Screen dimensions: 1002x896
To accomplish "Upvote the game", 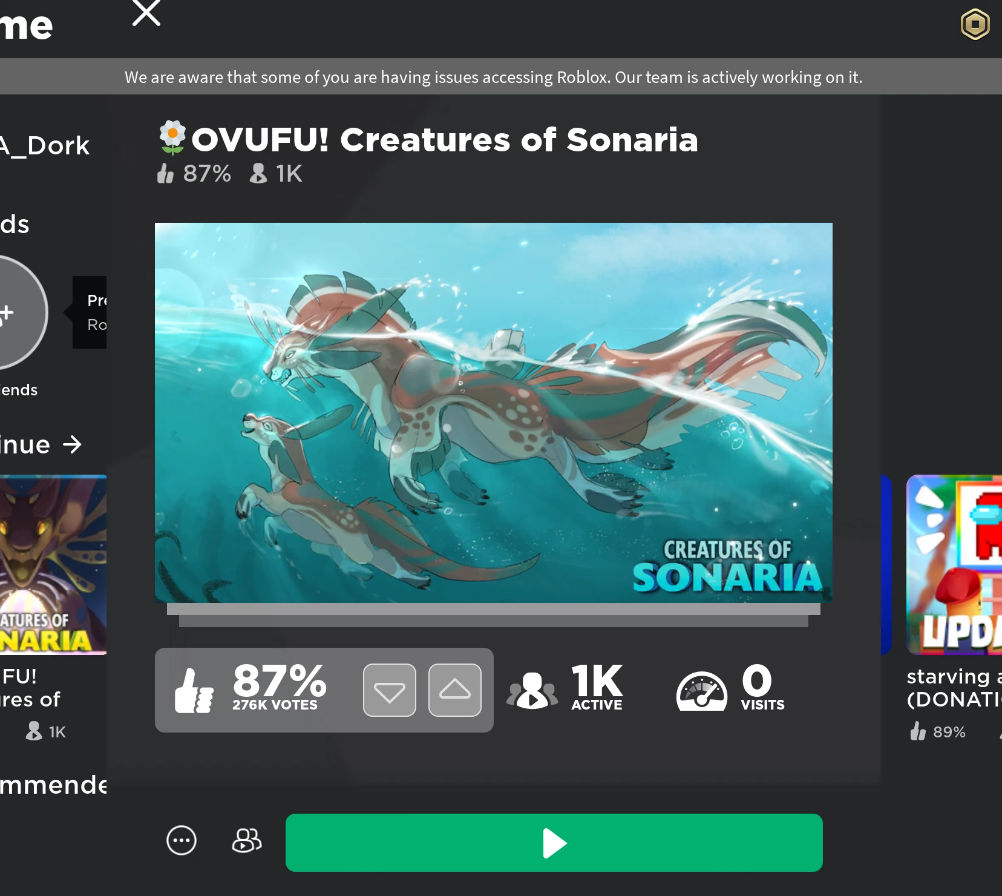I will coord(454,690).
